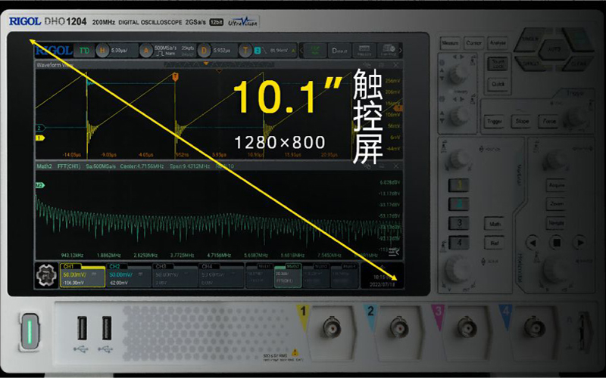The width and height of the screenshot is (606, 378).
Task: Tap the A acquisition icon in the top bar
Action: [146, 51]
